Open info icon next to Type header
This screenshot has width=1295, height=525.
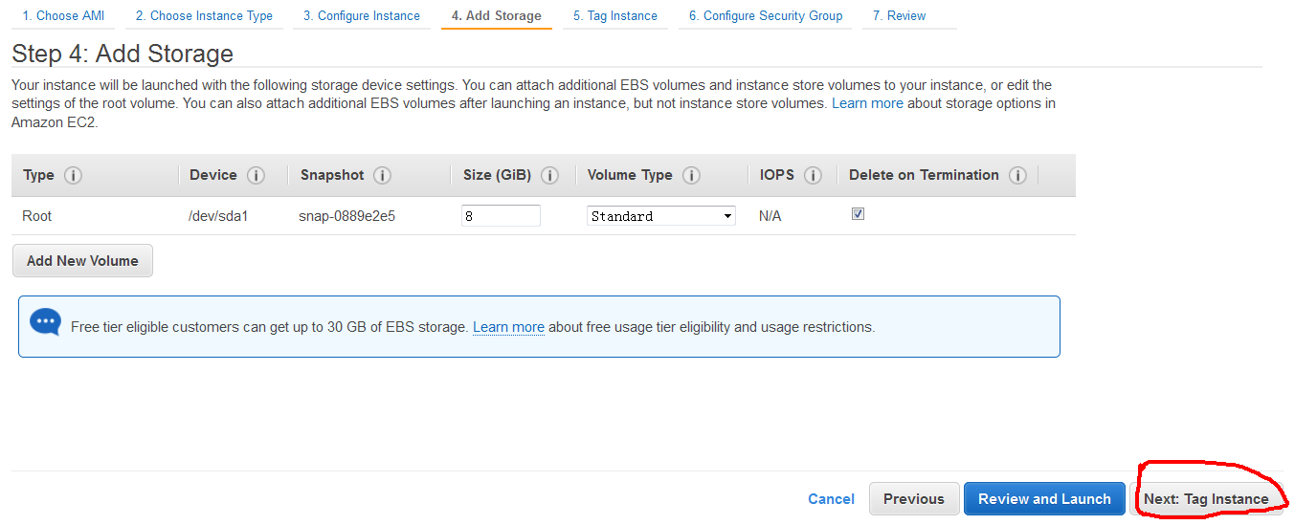coord(73,176)
